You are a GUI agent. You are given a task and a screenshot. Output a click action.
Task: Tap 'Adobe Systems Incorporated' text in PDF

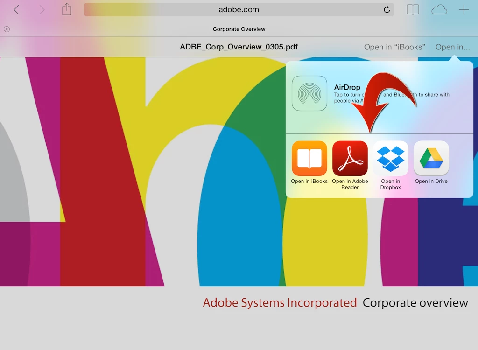(280, 303)
